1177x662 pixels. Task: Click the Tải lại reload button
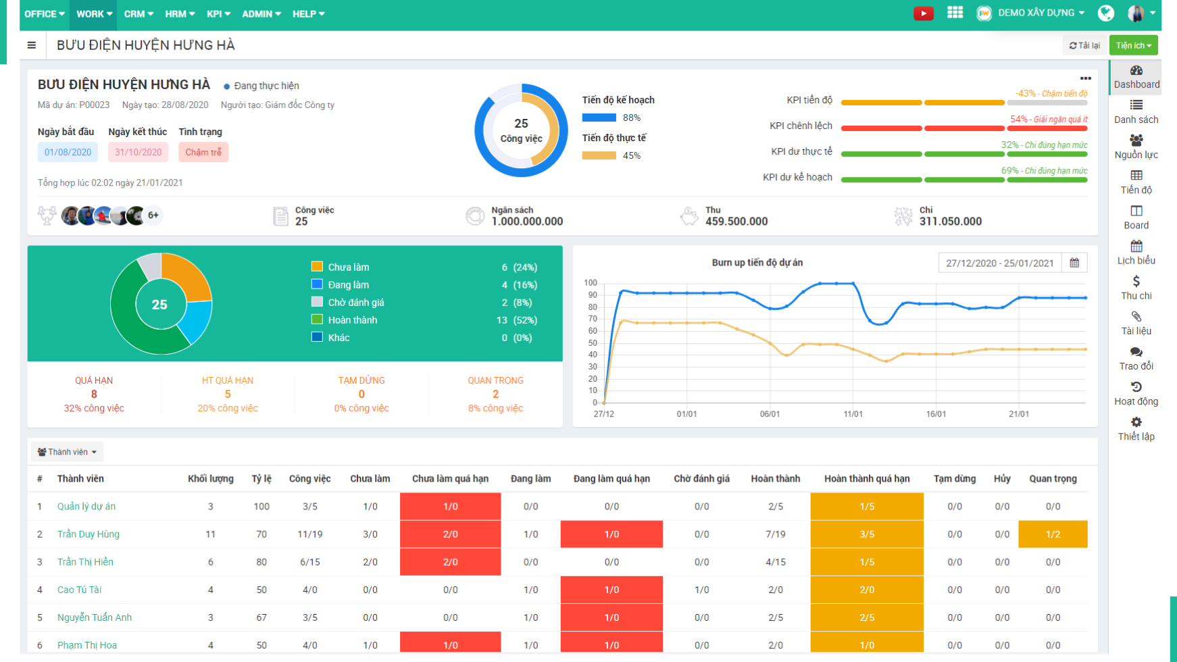tap(1084, 45)
